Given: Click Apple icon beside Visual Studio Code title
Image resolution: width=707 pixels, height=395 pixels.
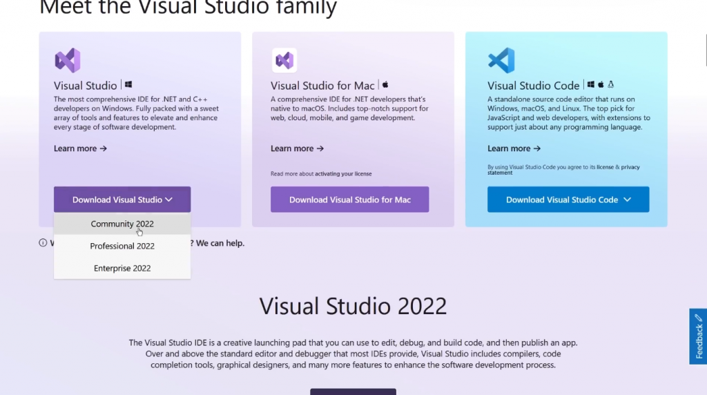Looking at the screenshot, I should click(601, 84).
